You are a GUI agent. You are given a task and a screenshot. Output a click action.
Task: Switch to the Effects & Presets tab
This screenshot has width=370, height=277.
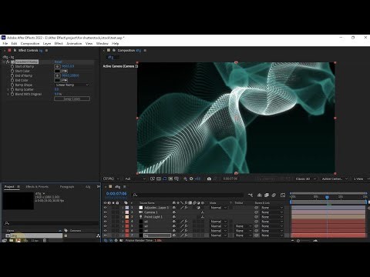coord(37,187)
